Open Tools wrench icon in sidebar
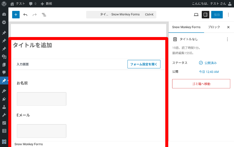Image resolution: width=234 pixels, height=147 pixels. 4,115
